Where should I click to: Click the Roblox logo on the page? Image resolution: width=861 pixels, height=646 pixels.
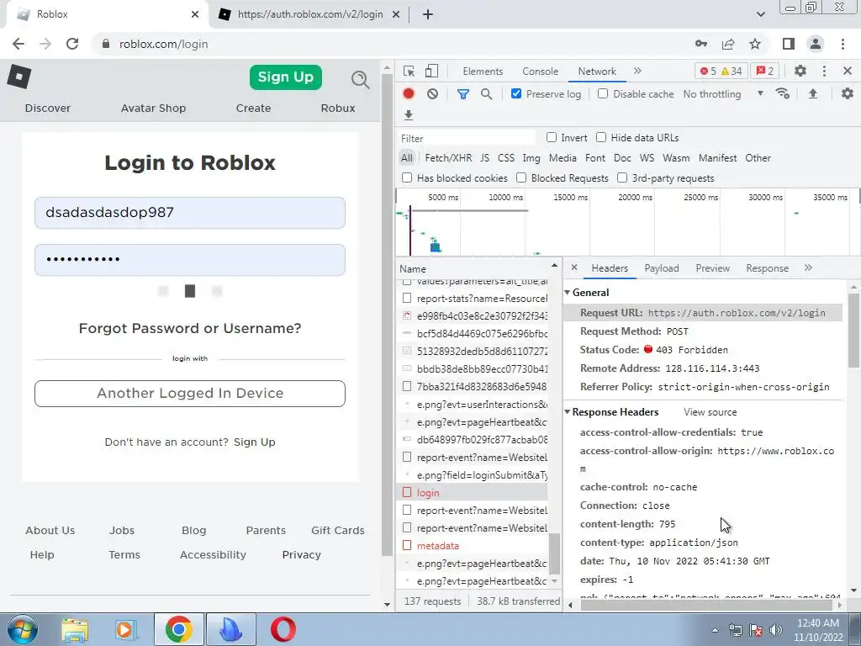pyautogui.click(x=19, y=77)
